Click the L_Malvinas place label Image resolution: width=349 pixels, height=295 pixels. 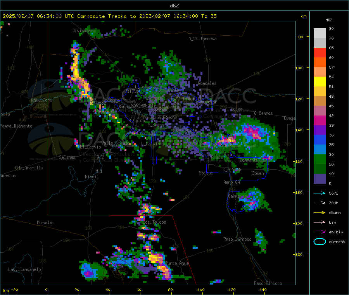[153, 144]
